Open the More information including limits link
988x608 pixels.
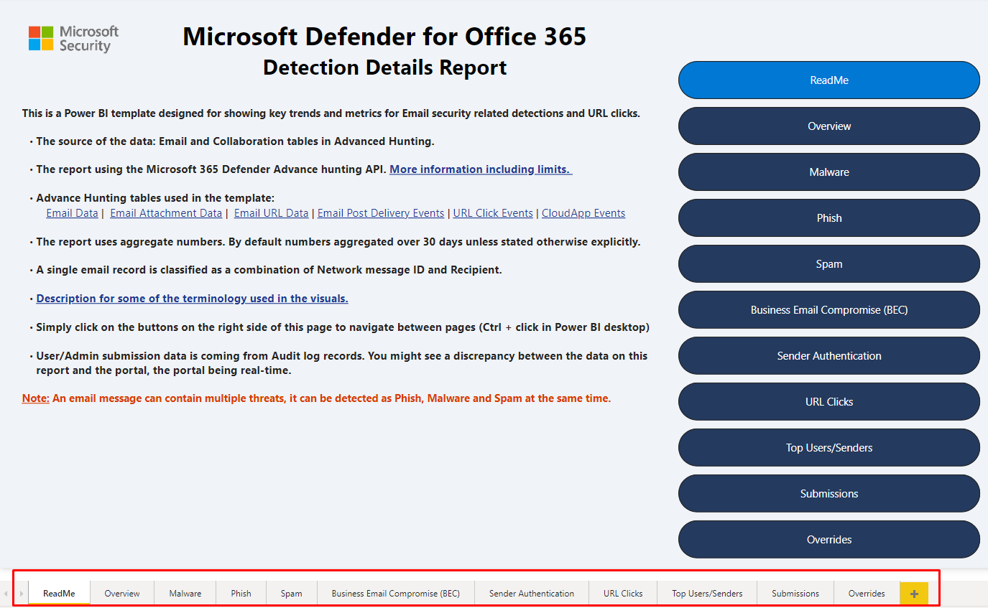pos(481,169)
